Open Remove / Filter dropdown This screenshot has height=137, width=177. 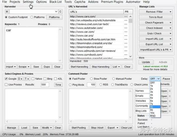point(156,12)
